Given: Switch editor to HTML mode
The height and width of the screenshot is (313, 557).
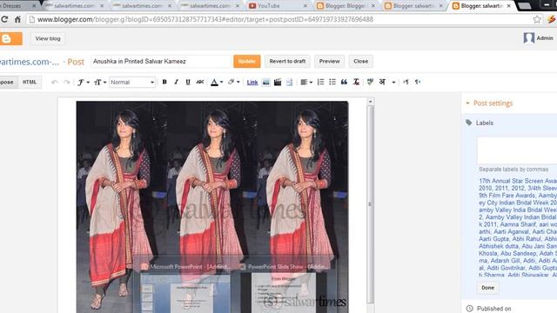Looking at the screenshot, I should [30, 82].
